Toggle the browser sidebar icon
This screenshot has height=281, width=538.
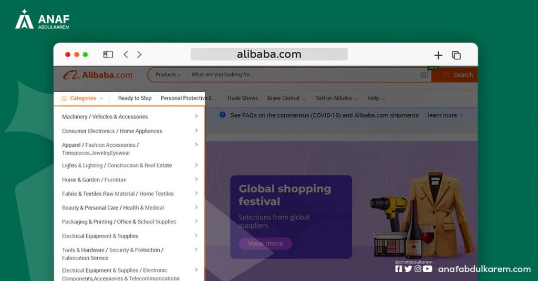coord(108,55)
